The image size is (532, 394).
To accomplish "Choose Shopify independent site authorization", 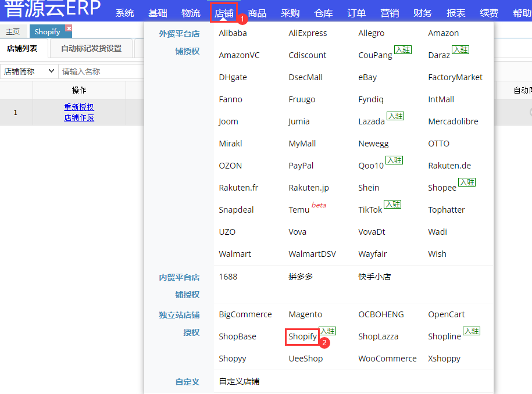I will pyautogui.click(x=302, y=336).
